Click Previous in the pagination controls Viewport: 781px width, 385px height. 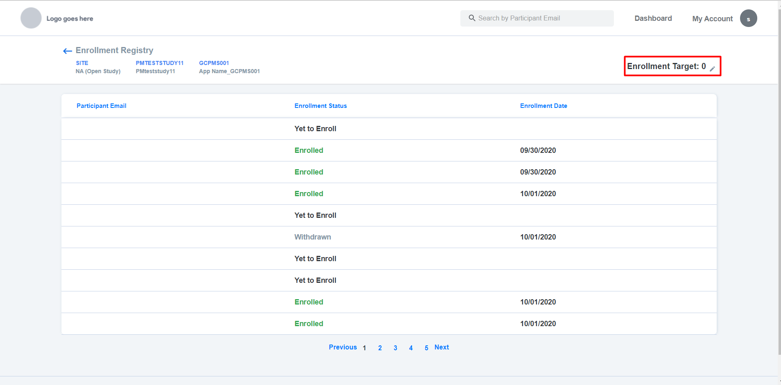click(x=343, y=347)
